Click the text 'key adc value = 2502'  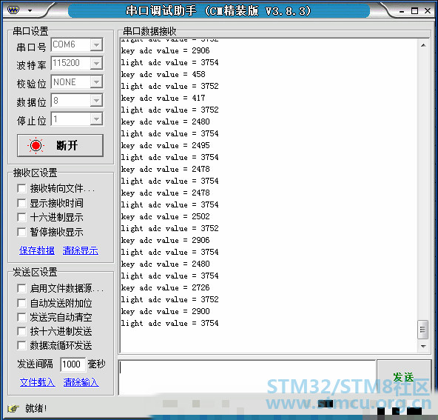coord(166,217)
